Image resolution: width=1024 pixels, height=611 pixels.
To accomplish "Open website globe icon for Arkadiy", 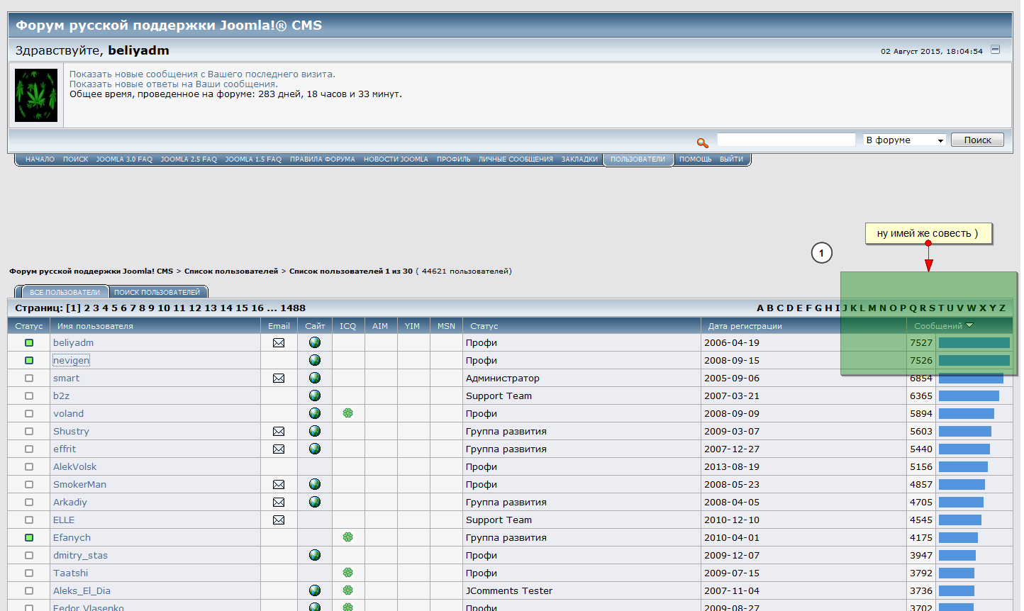I will (x=315, y=502).
